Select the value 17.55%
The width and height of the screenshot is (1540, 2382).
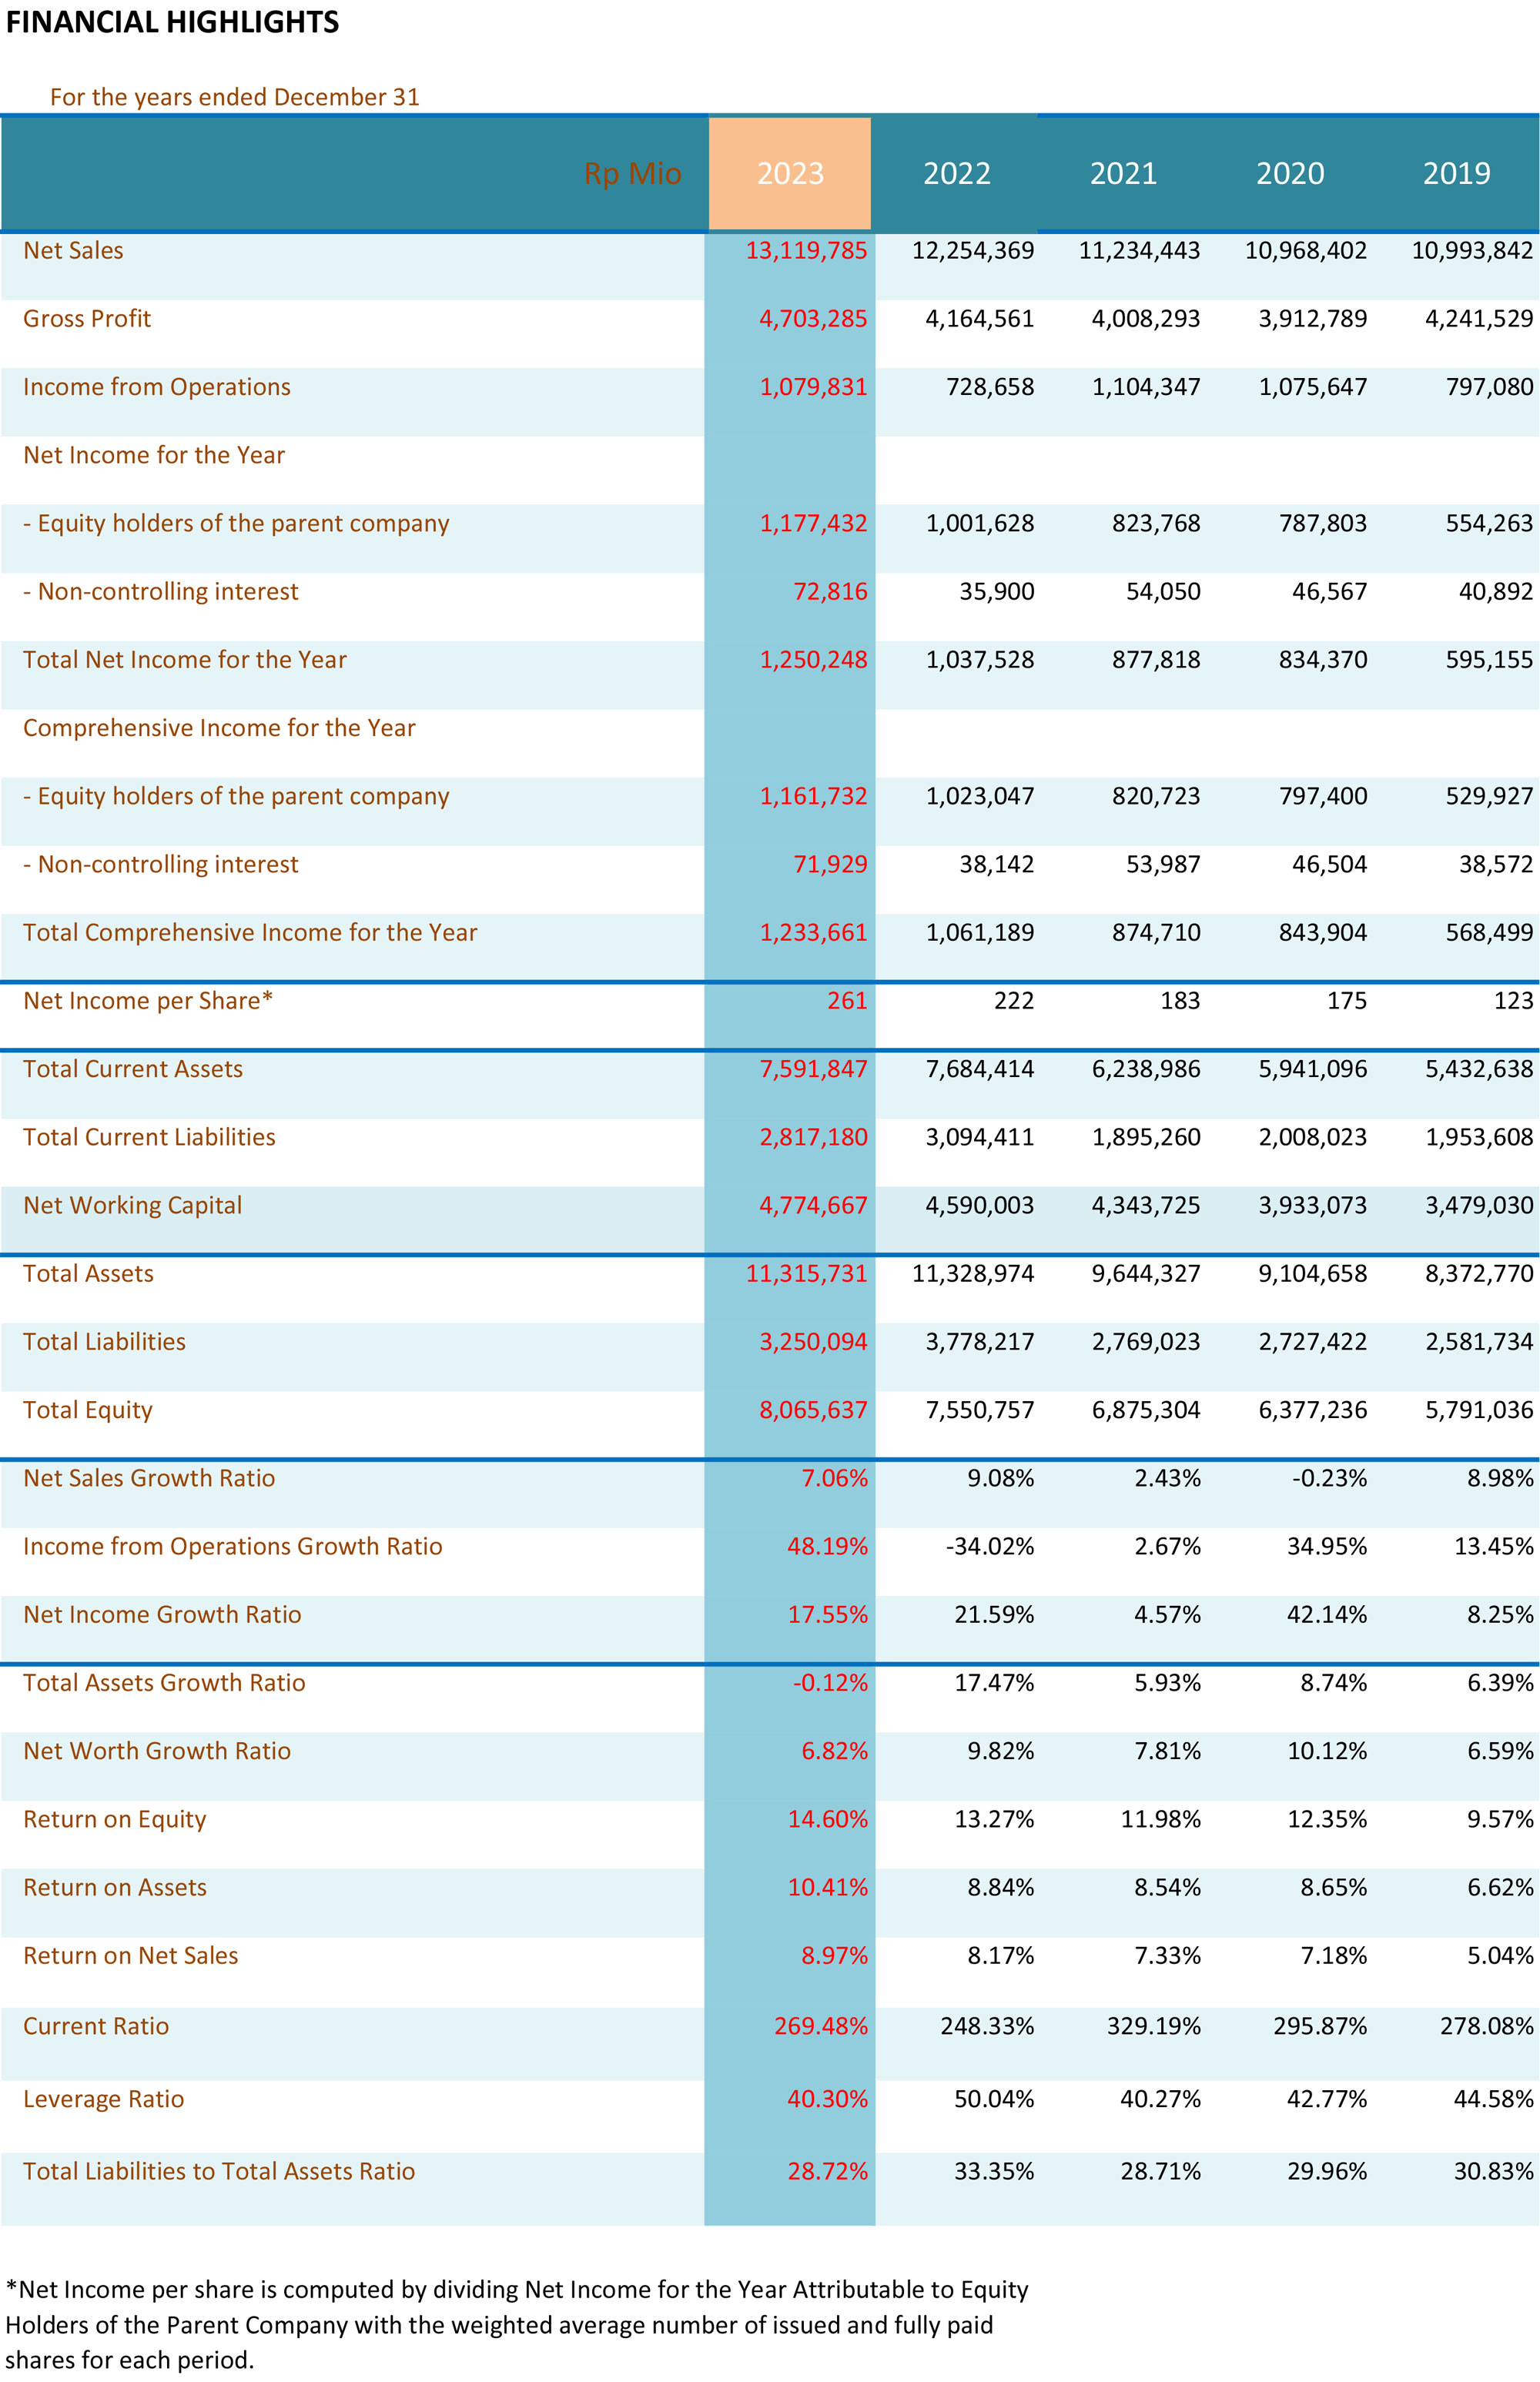827,1614
